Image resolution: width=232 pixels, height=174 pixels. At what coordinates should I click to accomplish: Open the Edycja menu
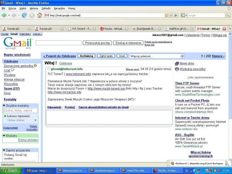click(x=12, y=9)
